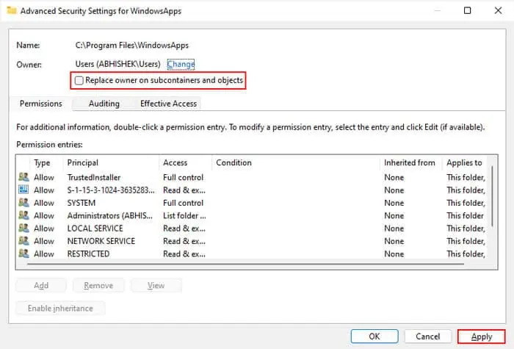Open the Effective Access tab
The width and height of the screenshot is (514, 349).
click(168, 104)
